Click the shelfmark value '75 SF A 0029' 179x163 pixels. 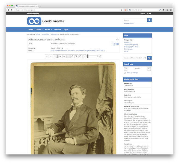129,86
